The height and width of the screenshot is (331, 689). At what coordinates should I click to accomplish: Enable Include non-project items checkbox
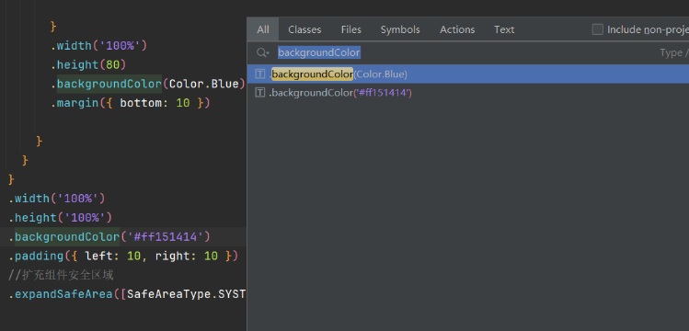(598, 29)
